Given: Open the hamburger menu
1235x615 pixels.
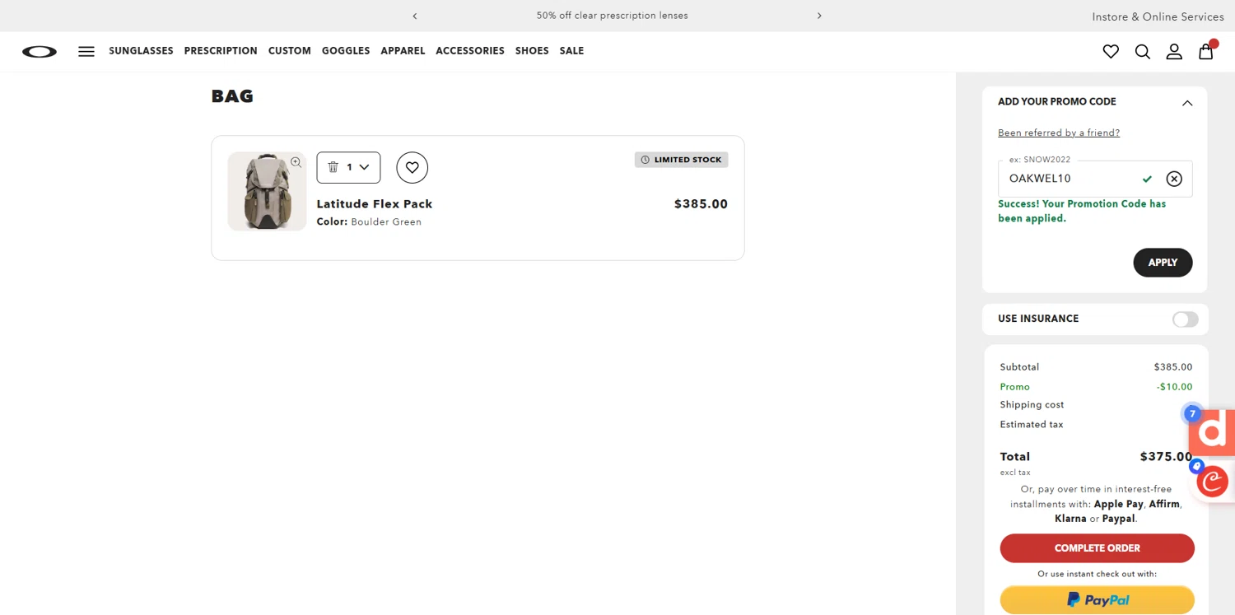Looking at the screenshot, I should pyautogui.click(x=86, y=51).
